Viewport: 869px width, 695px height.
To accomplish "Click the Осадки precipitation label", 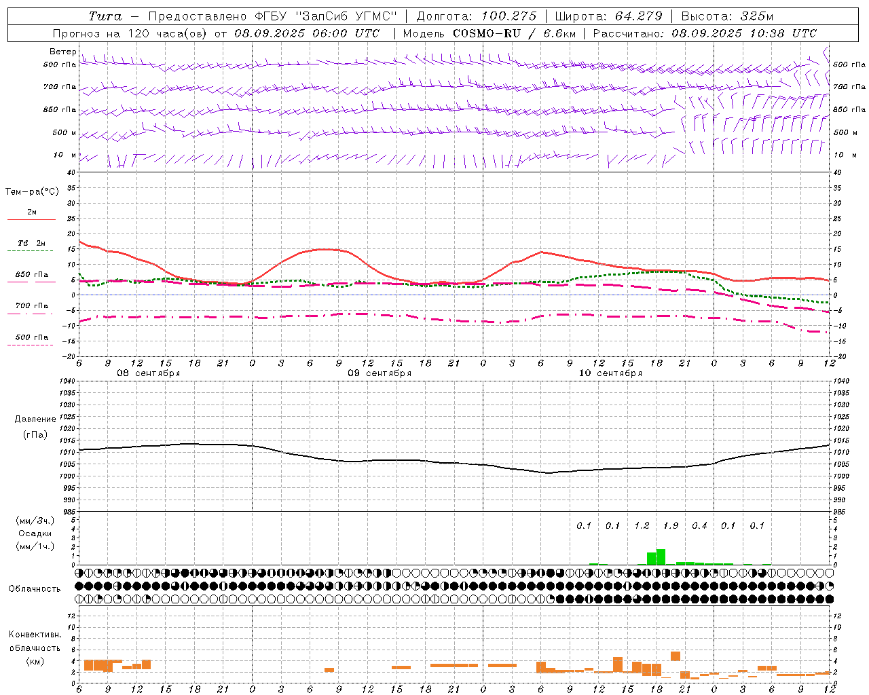I will (35, 533).
